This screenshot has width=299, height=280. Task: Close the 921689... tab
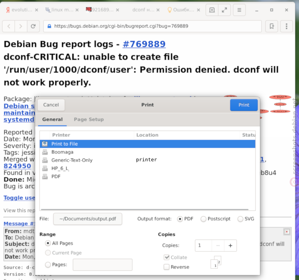(x=118, y=10)
